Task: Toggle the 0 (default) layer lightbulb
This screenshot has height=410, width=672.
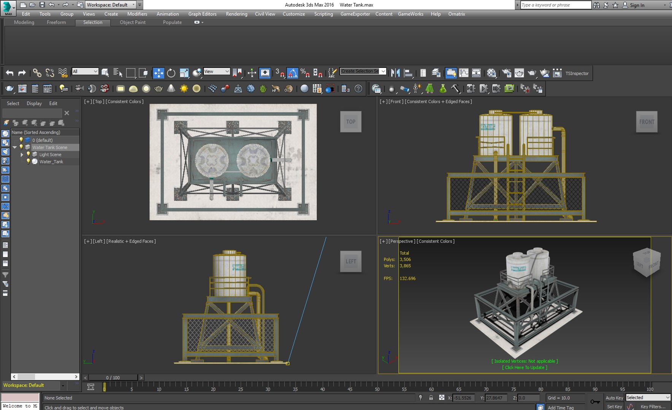Action: pyautogui.click(x=21, y=140)
